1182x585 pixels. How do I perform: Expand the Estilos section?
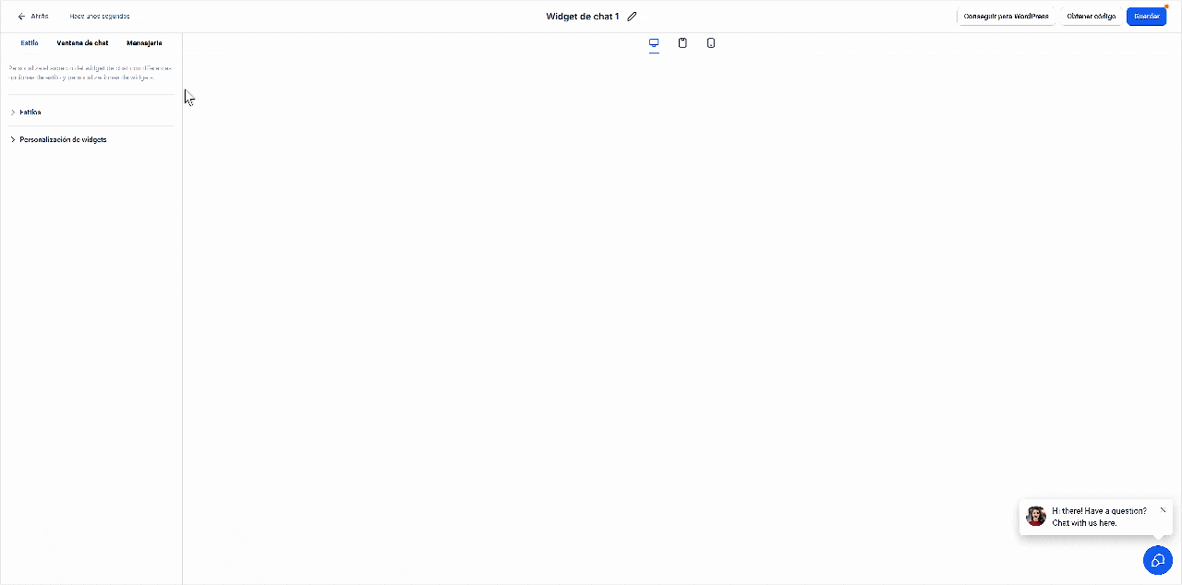(30, 113)
